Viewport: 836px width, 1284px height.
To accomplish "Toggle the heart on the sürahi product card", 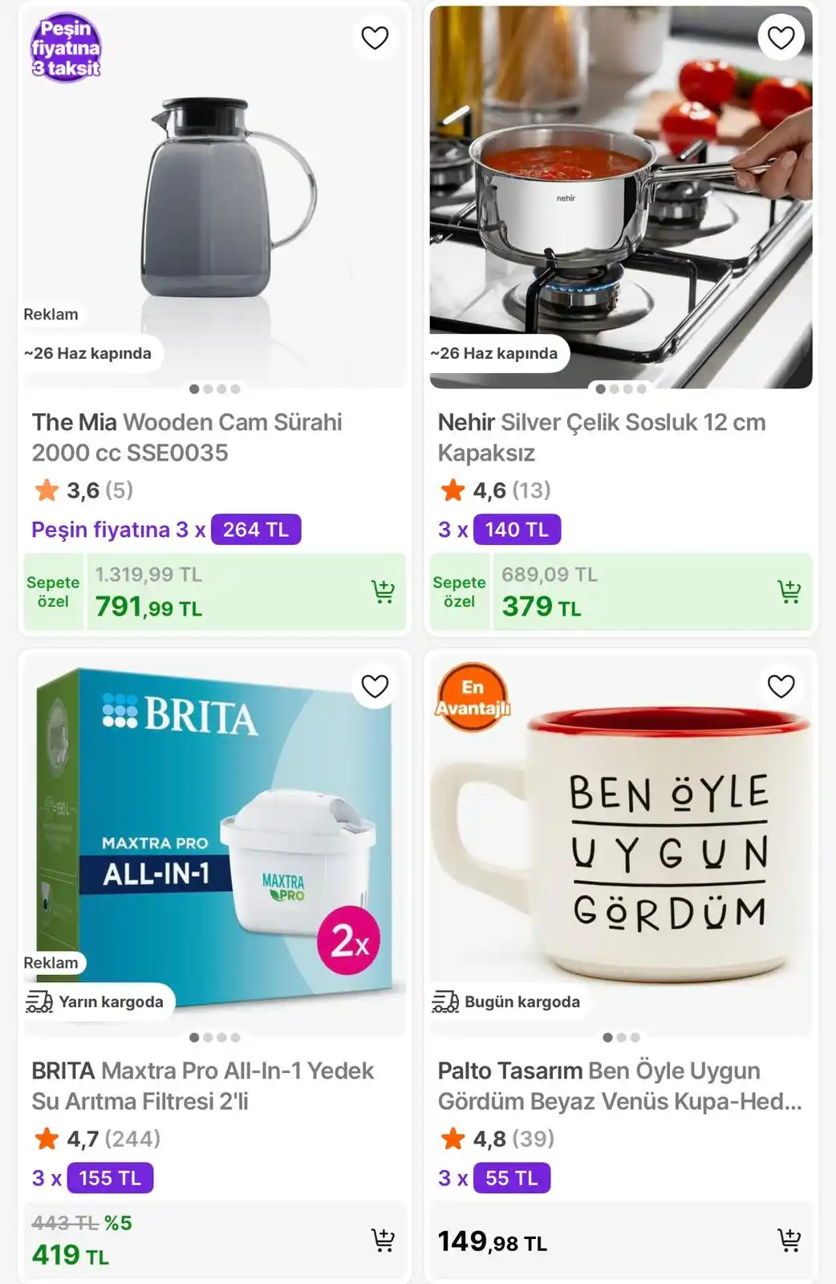I will (x=375, y=37).
